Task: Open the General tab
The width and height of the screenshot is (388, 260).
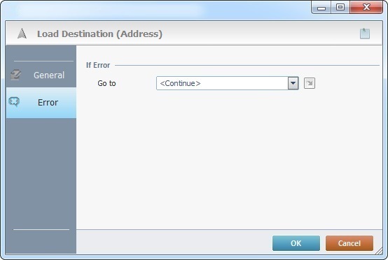Action: pos(41,75)
